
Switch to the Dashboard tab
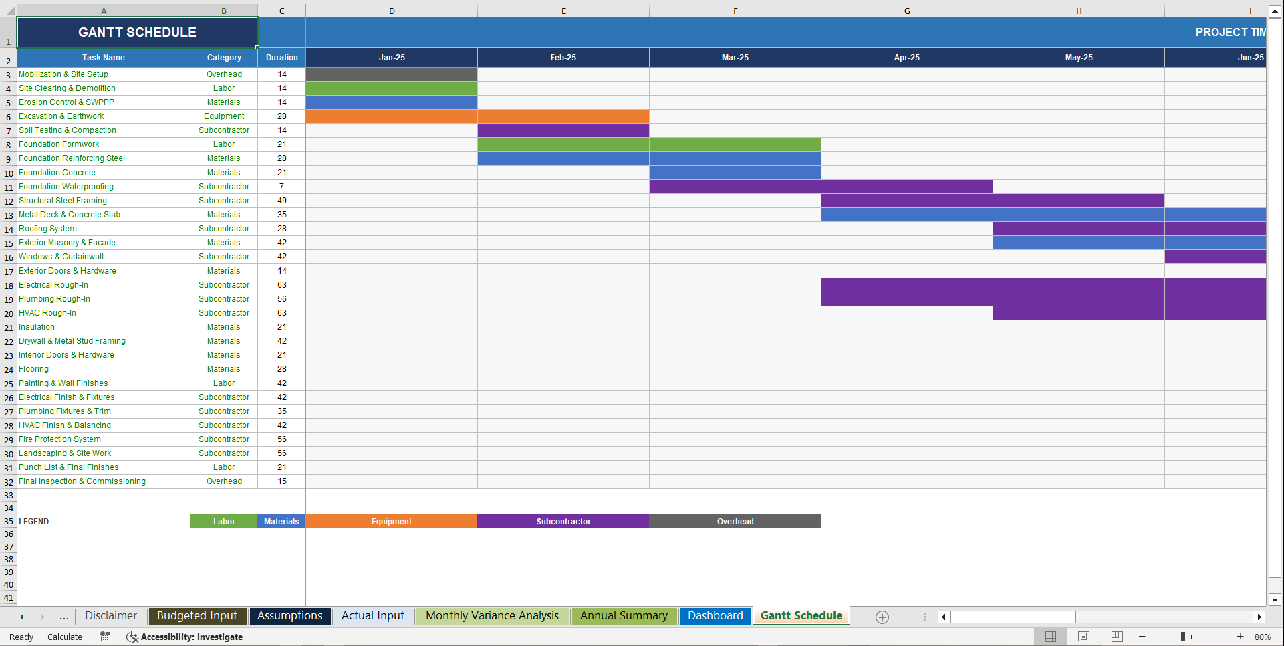tap(715, 615)
